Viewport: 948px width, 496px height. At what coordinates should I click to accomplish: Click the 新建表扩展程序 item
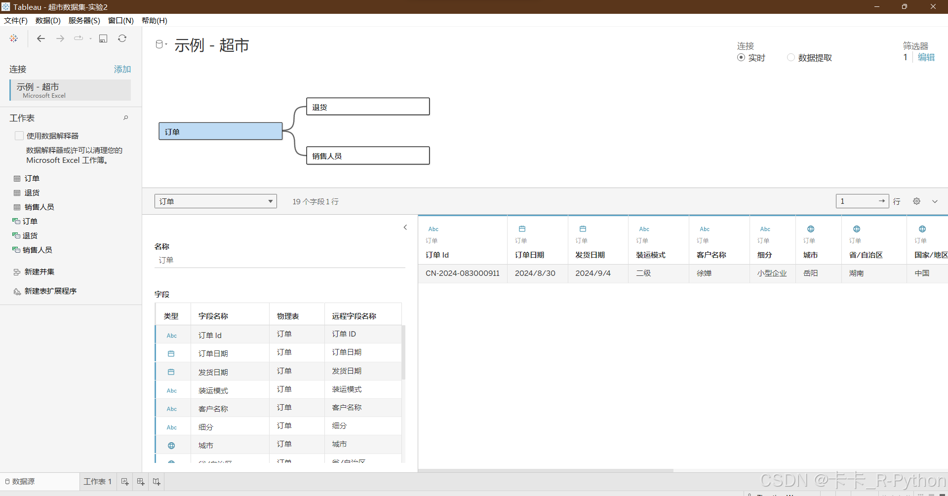click(45, 291)
